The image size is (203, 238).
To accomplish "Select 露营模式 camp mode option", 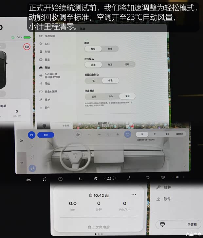I will pos(180,134).
